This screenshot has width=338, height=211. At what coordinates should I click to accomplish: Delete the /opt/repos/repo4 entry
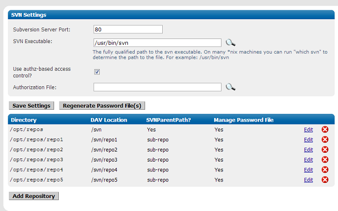(x=325, y=169)
